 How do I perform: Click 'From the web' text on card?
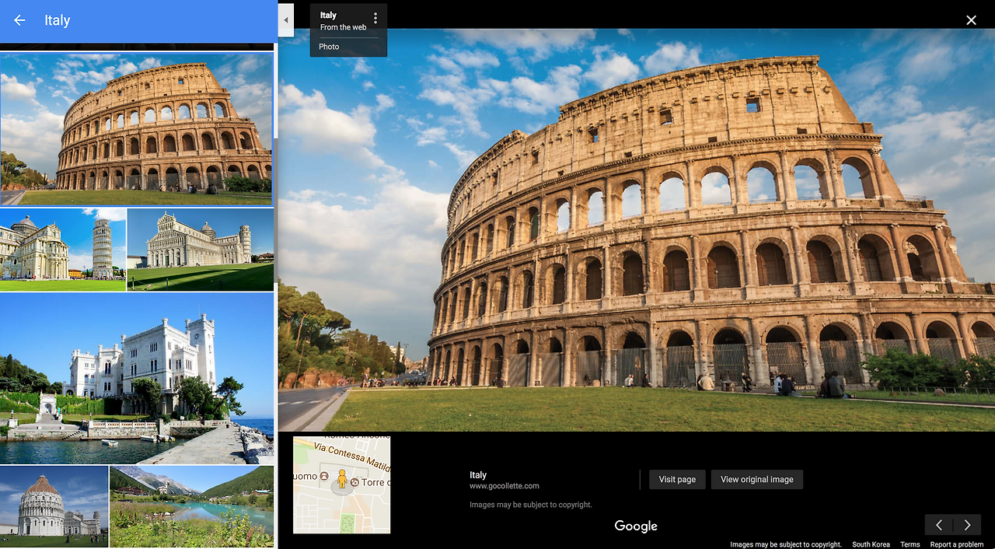coord(343,27)
